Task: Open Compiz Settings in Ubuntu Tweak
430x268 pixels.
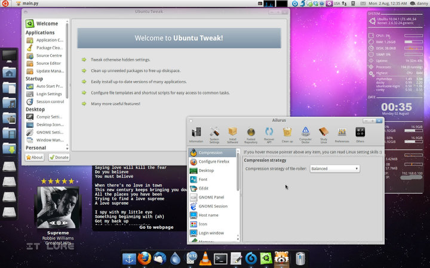Action: 45,117
